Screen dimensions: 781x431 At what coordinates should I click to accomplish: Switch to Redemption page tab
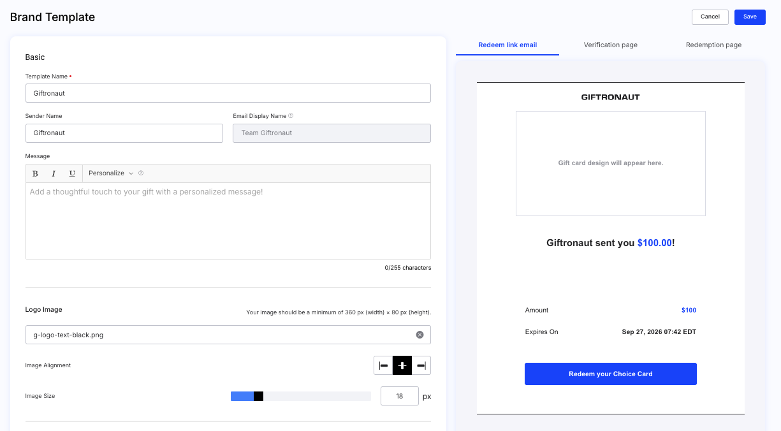[713, 45]
